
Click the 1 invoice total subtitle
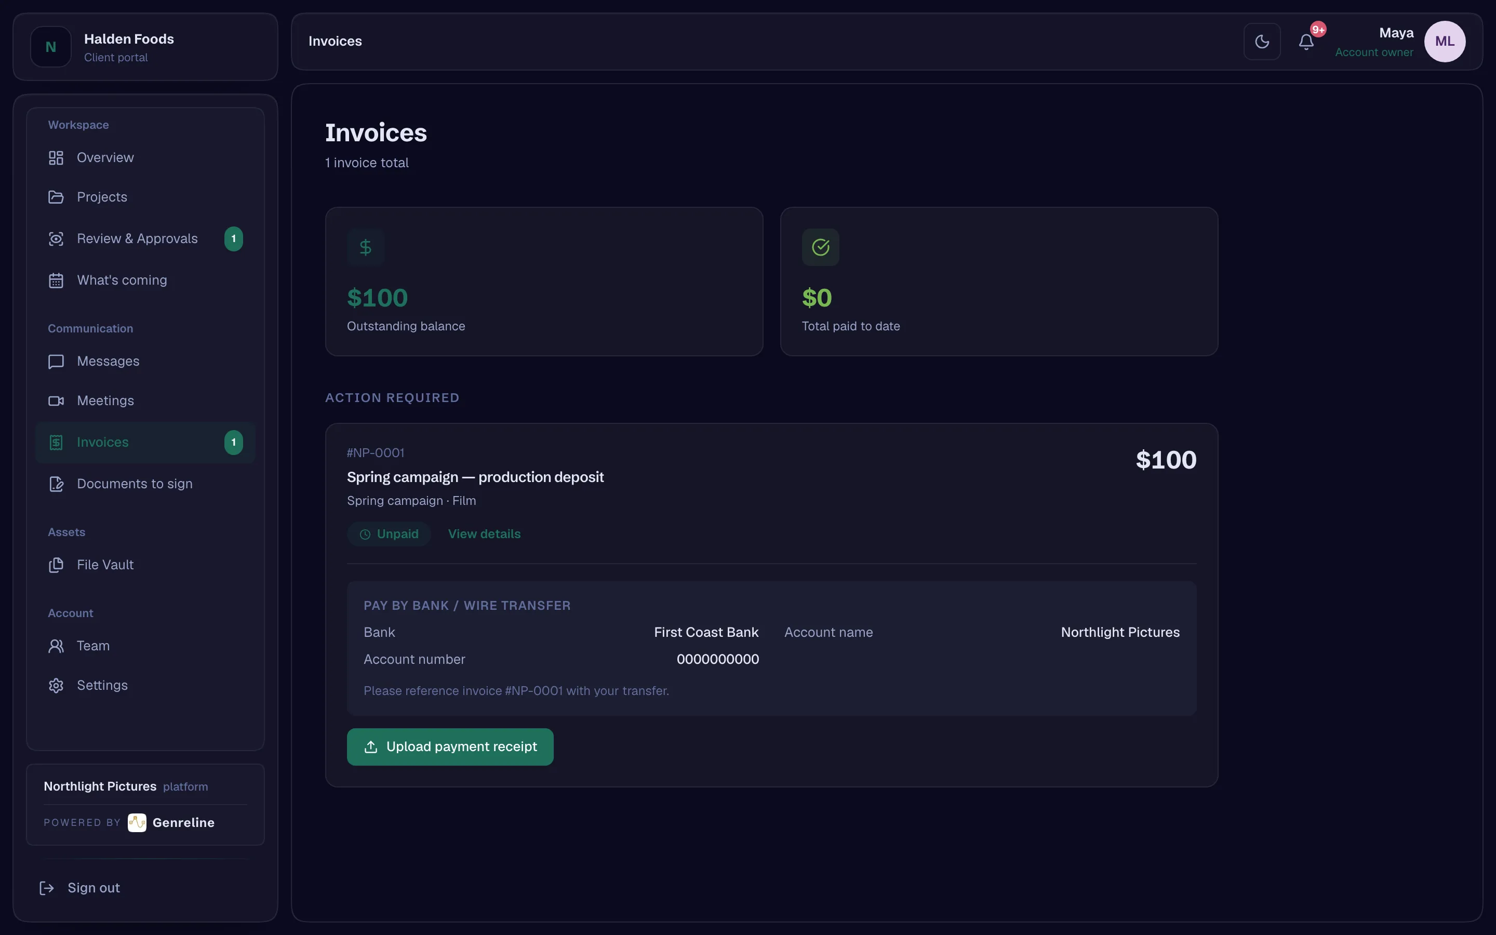[367, 163]
